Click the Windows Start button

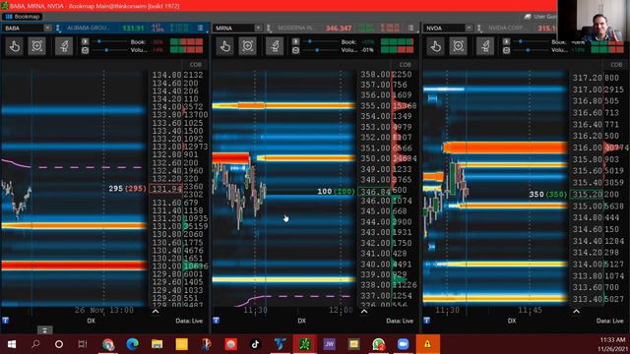coord(11,344)
